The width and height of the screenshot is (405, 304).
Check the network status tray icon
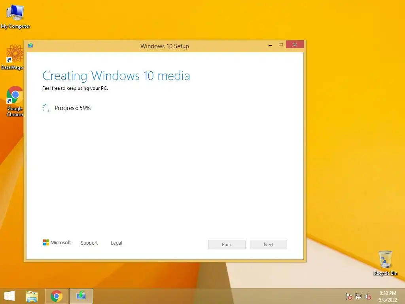coord(358,296)
